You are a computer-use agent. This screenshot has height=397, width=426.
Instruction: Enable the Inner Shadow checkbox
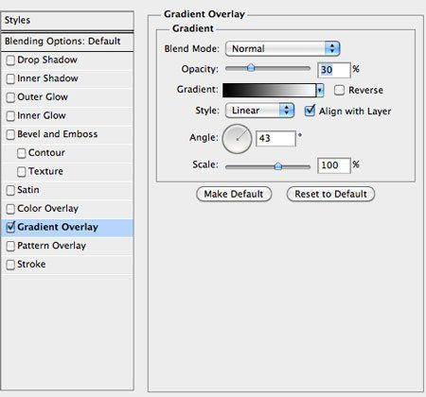[x=10, y=78]
